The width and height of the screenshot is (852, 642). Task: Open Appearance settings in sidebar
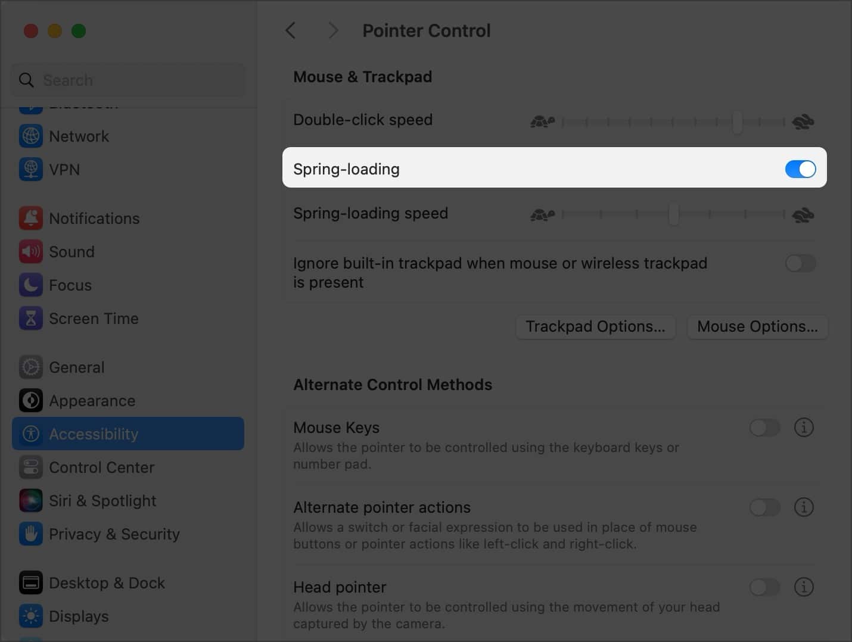point(128,401)
